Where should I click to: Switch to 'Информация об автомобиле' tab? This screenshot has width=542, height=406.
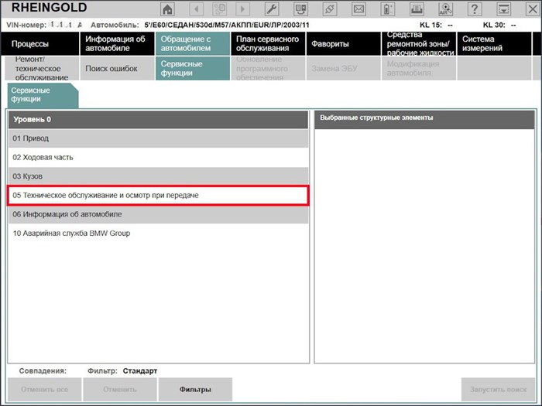tap(116, 44)
